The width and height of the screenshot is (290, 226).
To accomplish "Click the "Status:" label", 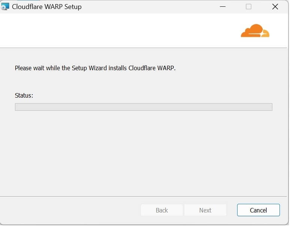I will 24,95.
